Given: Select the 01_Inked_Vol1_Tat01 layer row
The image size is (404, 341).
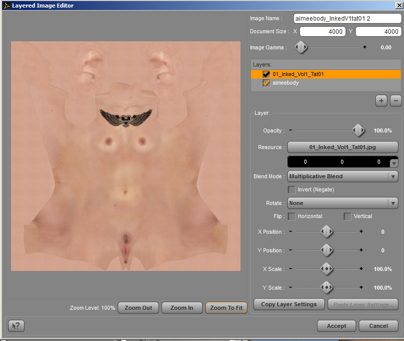Looking at the screenshot, I should 326,74.
